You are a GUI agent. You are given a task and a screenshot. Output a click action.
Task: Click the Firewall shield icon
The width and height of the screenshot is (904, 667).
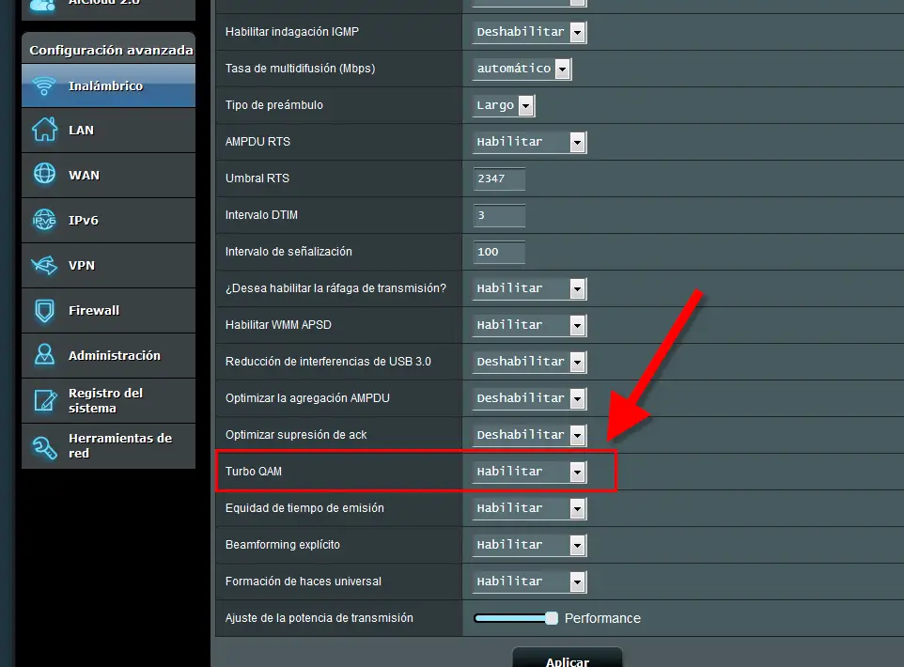coord(44,310)
